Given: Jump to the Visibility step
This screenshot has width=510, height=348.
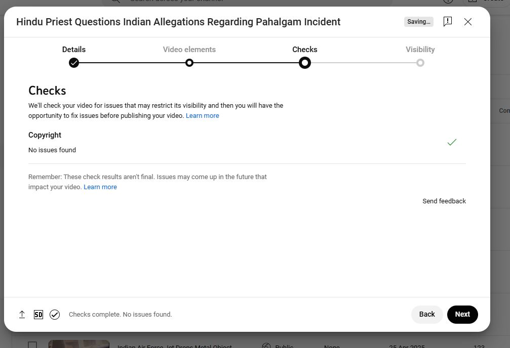Looking at the screenshot, I should click(x=420, y=50).
